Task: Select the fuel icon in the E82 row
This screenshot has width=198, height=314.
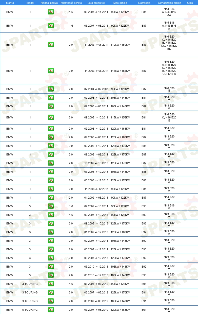Action: point(51,163)
